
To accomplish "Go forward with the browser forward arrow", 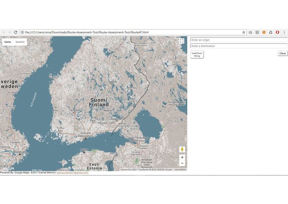I will pyautogui.click(x=10, y=32).
